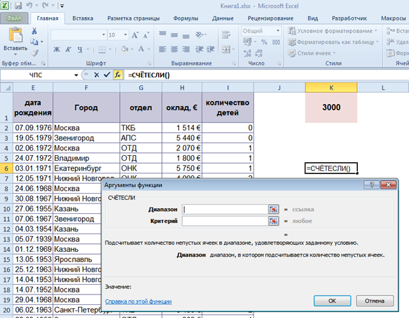Open the font size dropdown
Viewport: 409px width, 318px height.
(x=125, y=35)
